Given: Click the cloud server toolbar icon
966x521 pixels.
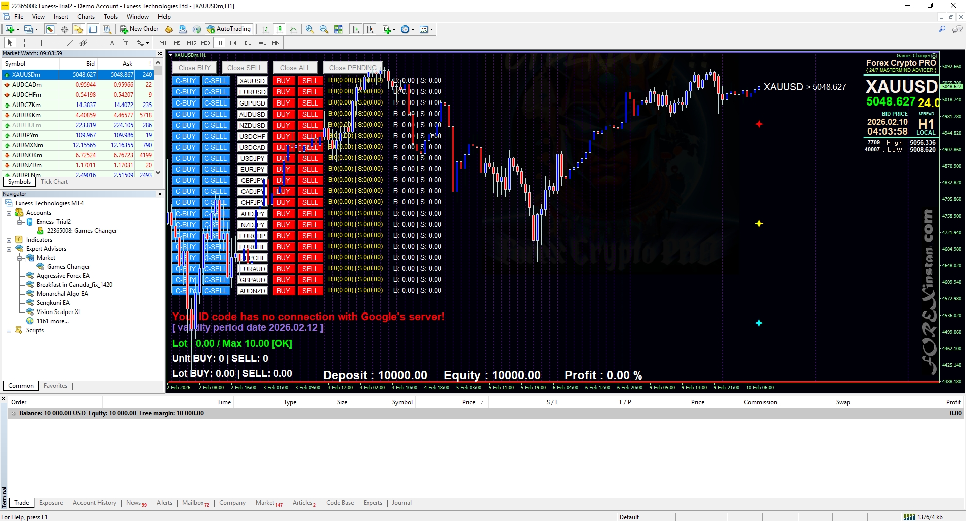Looking at the screenshot, I should point(183,29).
